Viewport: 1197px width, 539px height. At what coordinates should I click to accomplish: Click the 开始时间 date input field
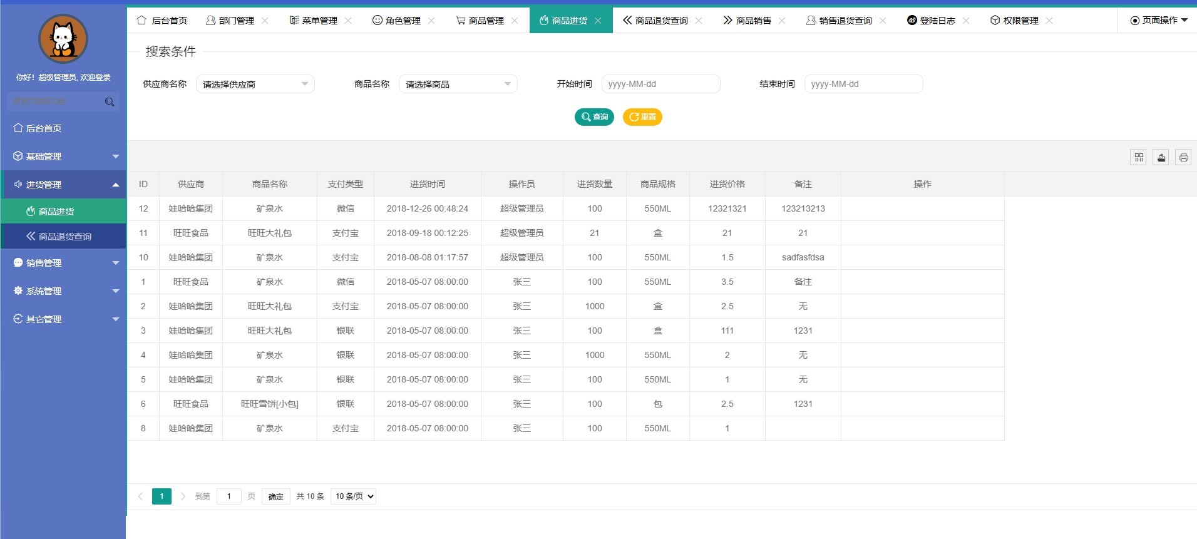660,84
